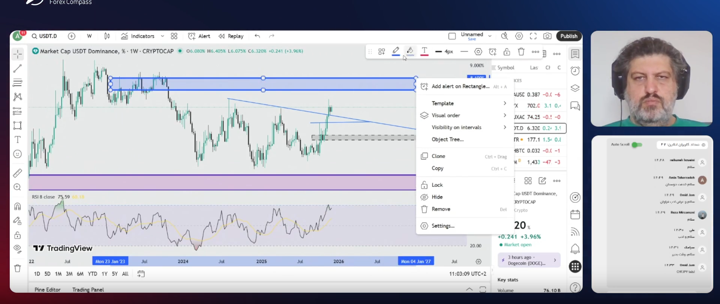Select the trend line drawing tool
720x304 pixels.
pyautogui.click(x=18, y=69)
